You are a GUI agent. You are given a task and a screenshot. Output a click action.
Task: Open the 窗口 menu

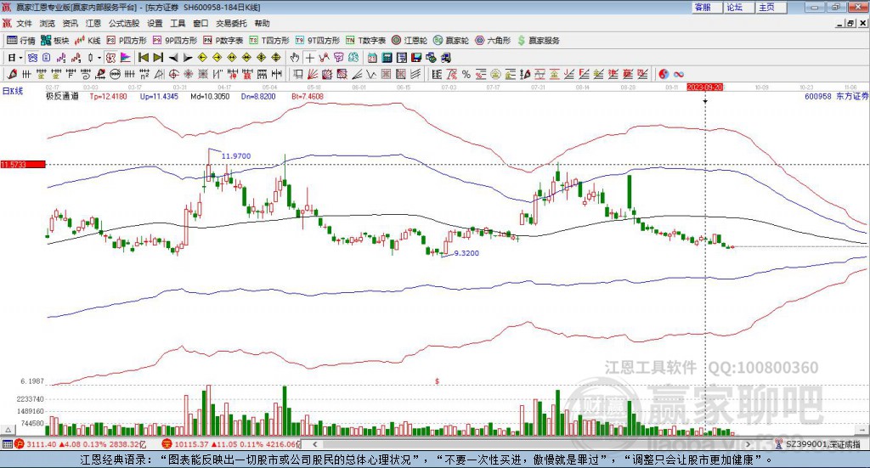point(201,23)
